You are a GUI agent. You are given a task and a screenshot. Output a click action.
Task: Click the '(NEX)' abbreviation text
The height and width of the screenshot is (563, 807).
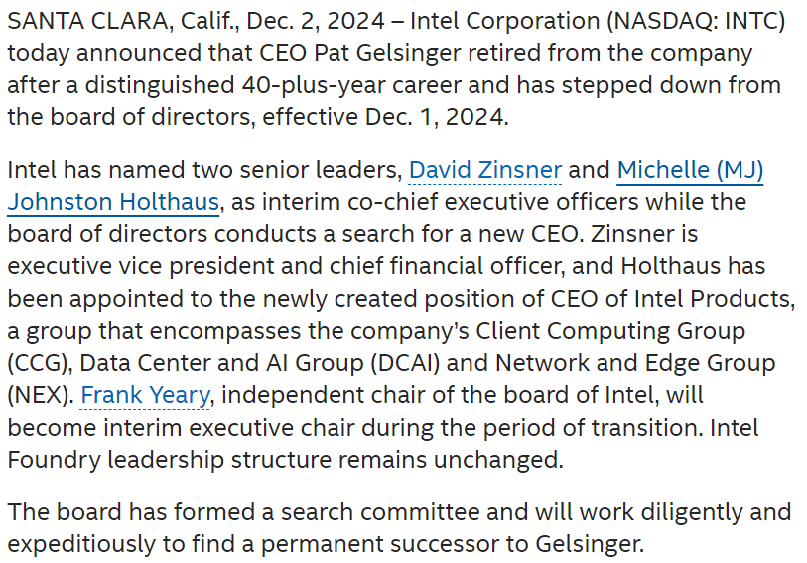[39, 395]
